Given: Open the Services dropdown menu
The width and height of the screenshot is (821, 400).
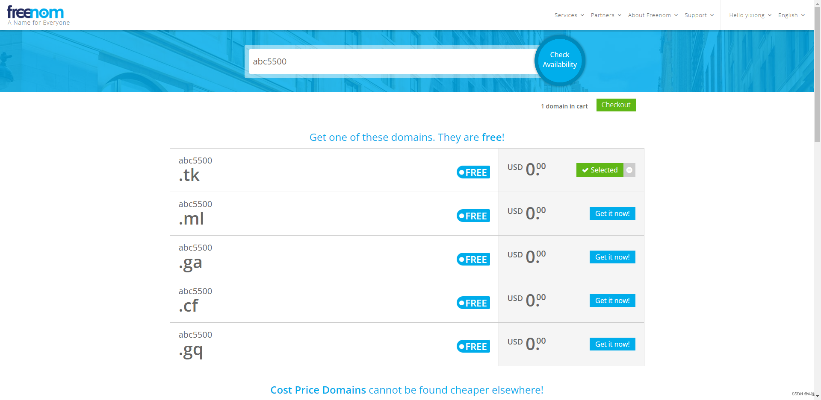Looking at the screenshot, I should point(569,15).
